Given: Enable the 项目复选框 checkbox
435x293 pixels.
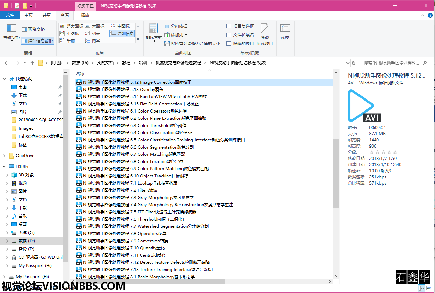Looking at the screenshot, I should tap(229, 26).
